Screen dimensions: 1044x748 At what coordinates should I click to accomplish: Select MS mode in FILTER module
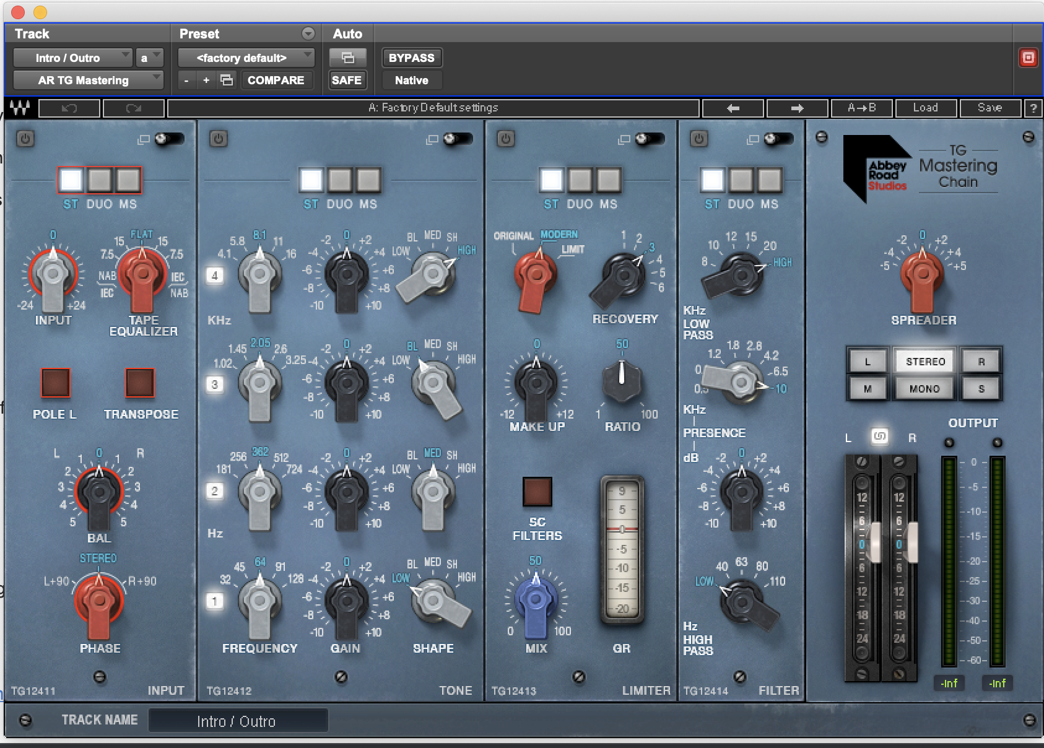click(x=770, y=180)
